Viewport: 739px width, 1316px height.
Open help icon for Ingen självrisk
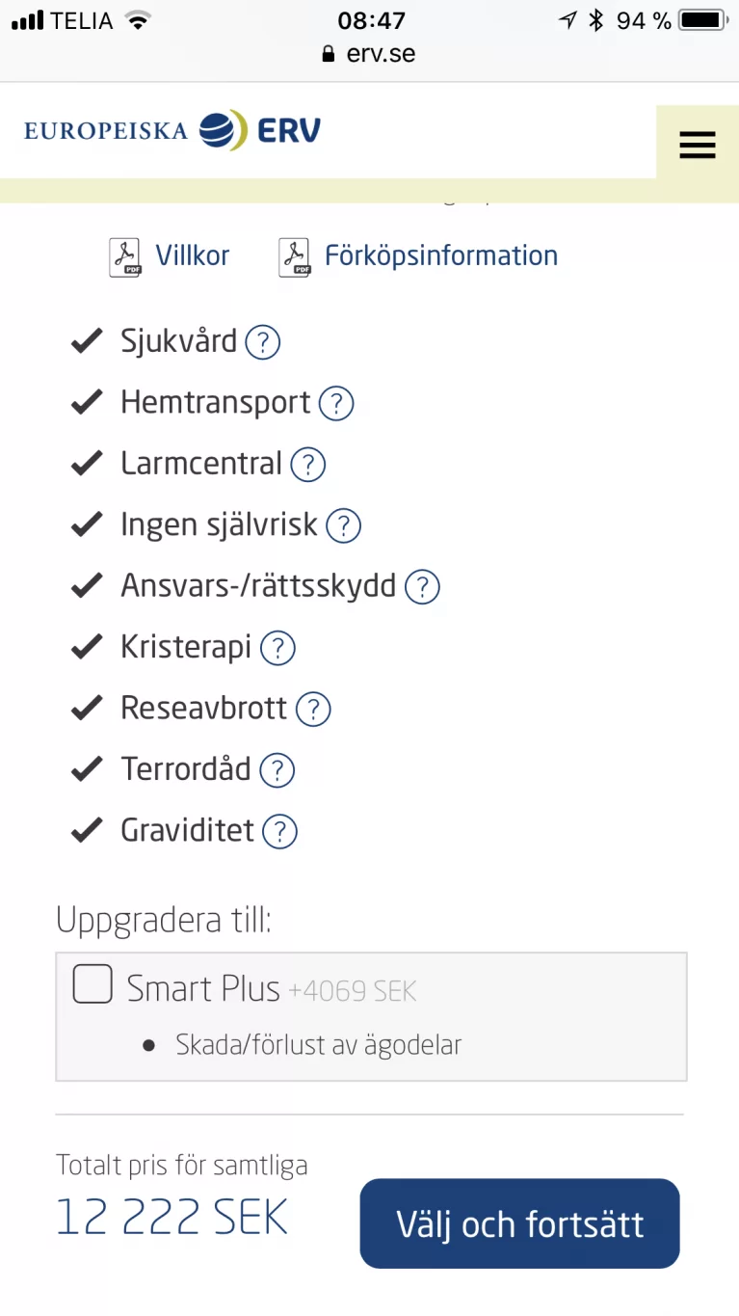point(343,525)
